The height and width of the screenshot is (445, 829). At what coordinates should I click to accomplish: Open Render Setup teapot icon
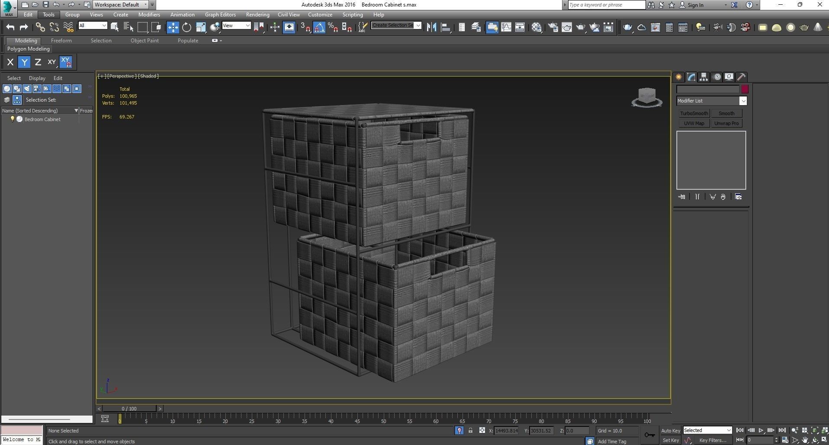click(553, 27)
